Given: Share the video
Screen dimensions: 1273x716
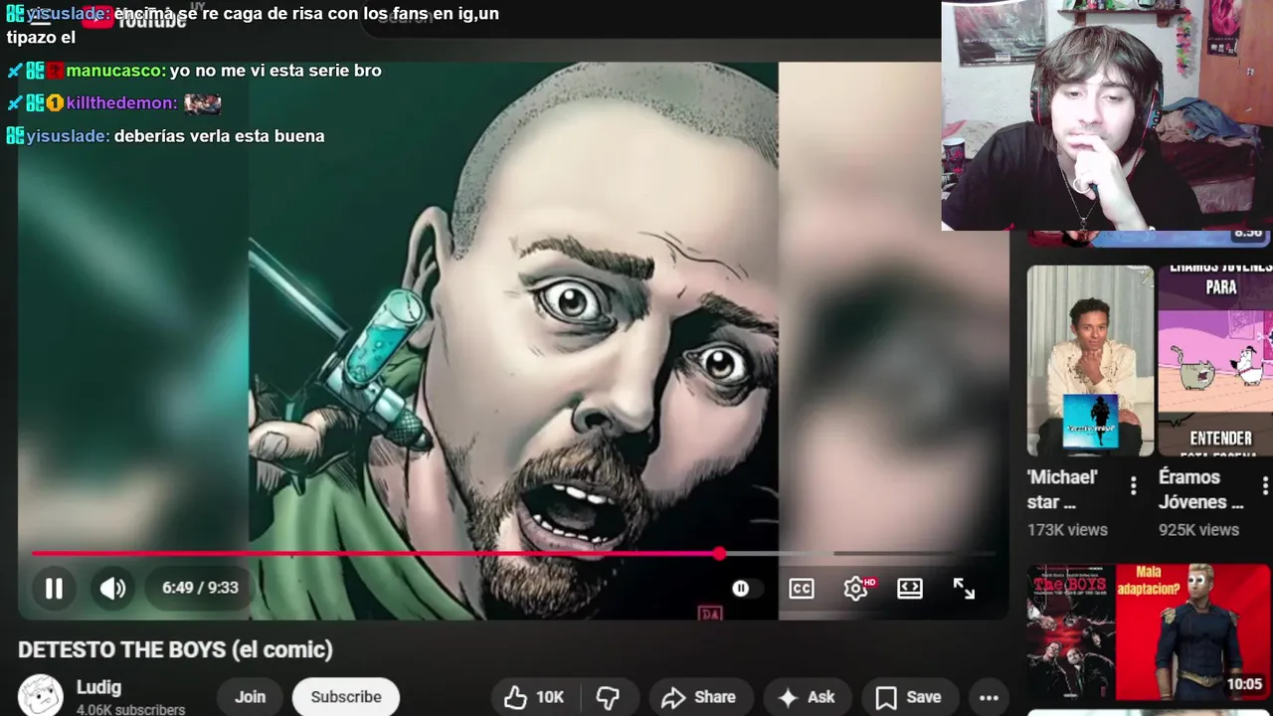Looking at the screenshot, I should tap(699, 698).
